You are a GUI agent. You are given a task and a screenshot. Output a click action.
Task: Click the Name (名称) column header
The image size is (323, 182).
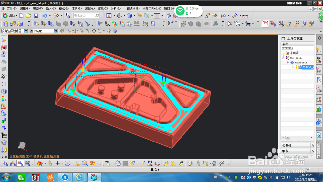(x=297, y=44)
